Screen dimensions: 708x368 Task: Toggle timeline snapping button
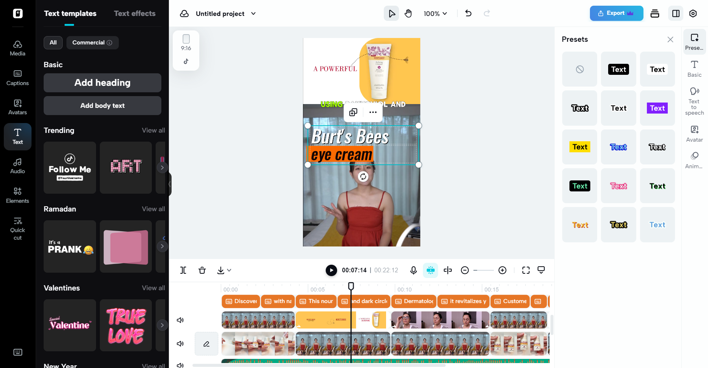click(430, 270)
